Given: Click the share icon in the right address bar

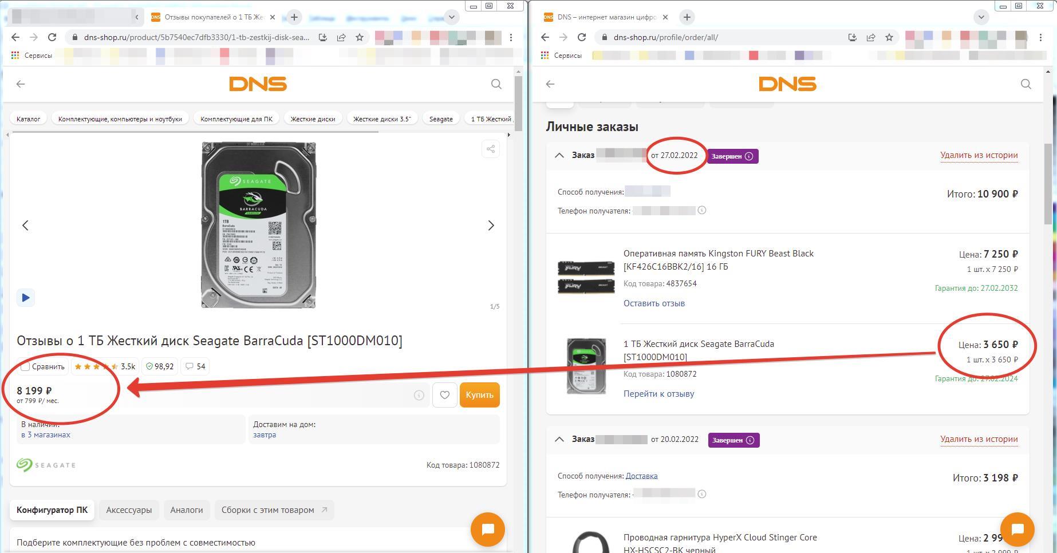Looking at the screenshot, I should 871,37.
